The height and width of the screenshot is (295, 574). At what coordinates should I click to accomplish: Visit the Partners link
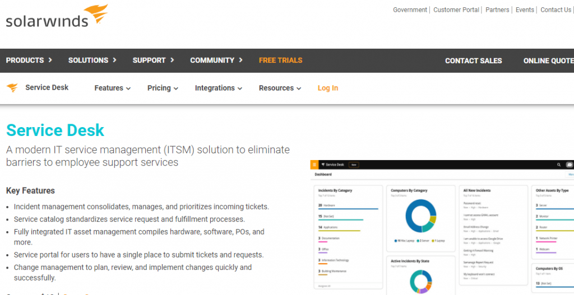pyautogui.click(x=497, y=10)
